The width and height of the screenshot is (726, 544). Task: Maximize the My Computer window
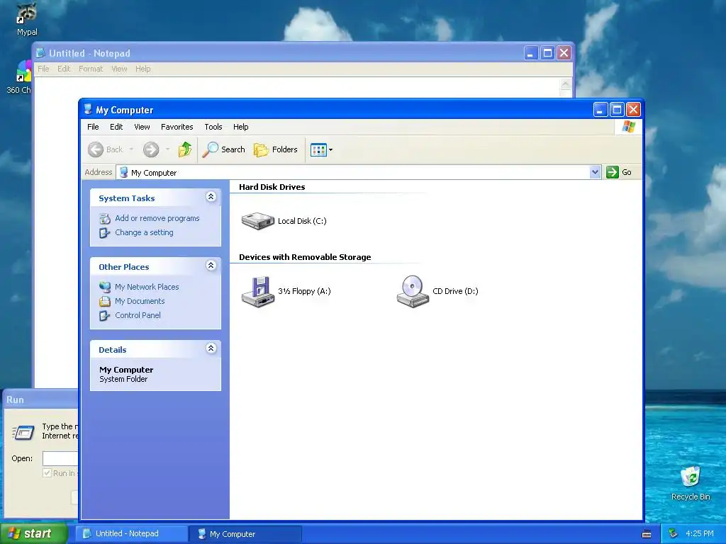tap(618, 110)
